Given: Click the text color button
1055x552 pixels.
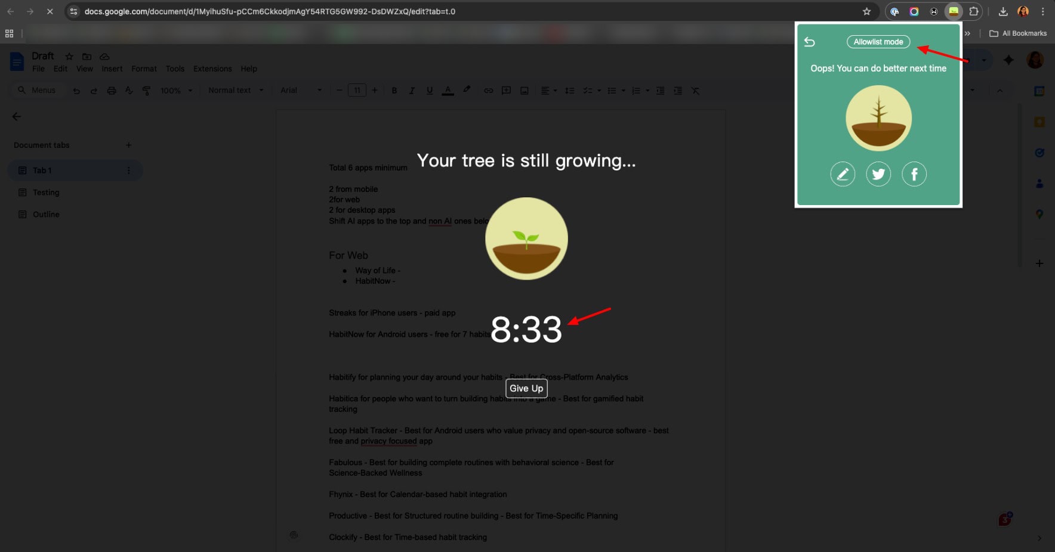Looking at the screenshot, I should [448, 91].
